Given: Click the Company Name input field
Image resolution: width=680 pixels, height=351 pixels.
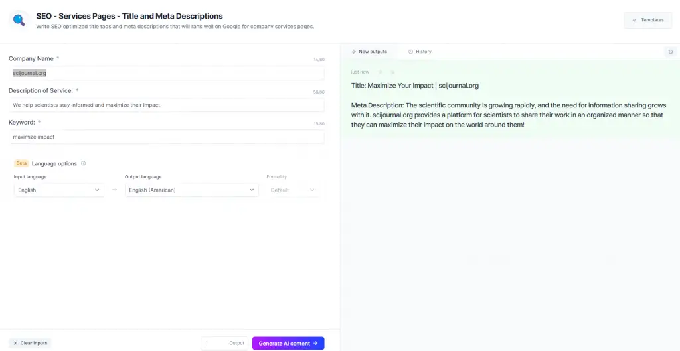Looking at the screenshot, I should pyautogui.click(x=166, y=73).
